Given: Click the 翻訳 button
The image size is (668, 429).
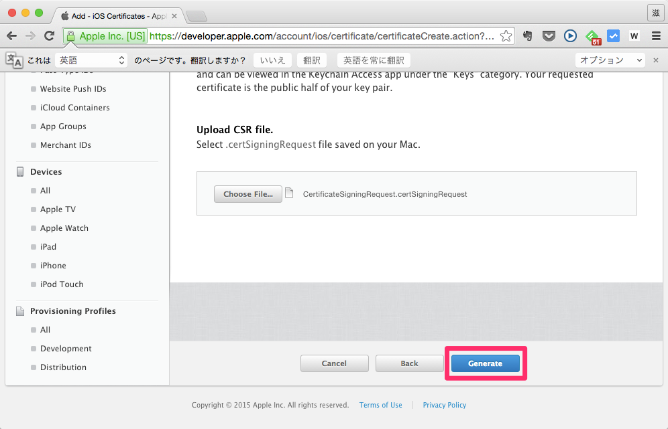Looking at the screenshot, I should [311, 60].
